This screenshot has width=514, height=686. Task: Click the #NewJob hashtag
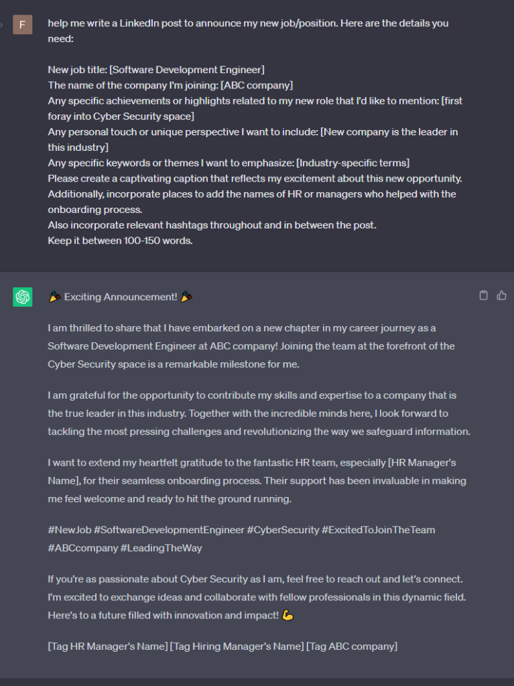[69, 530]
